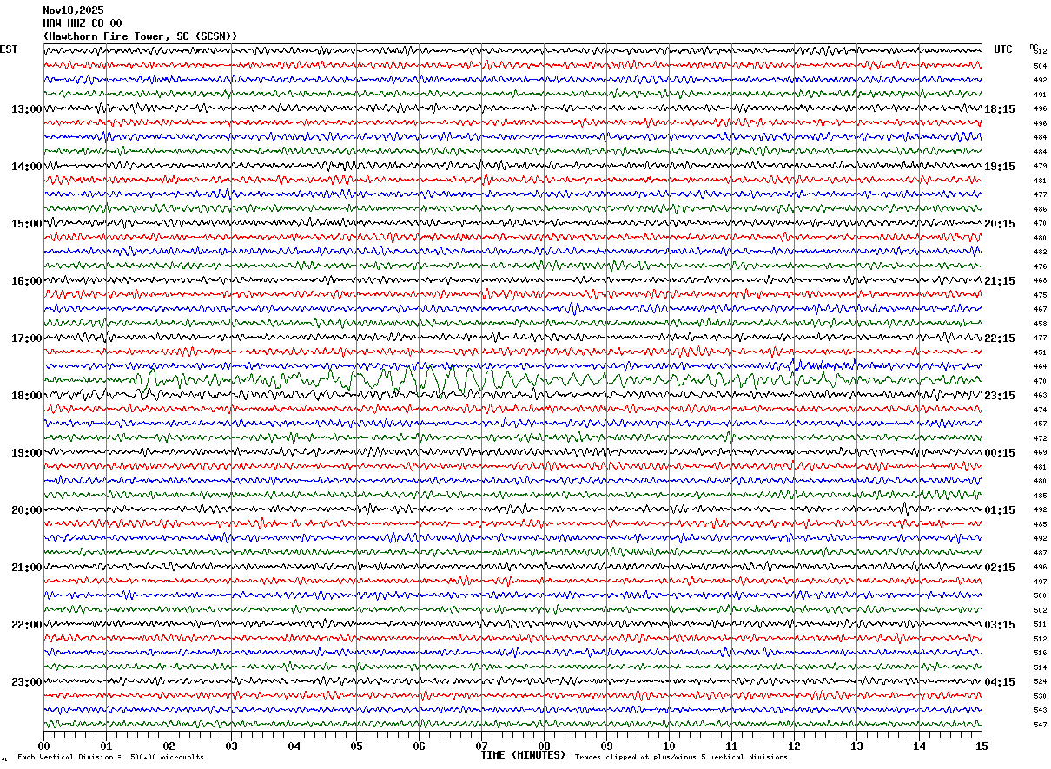
Task: Click the 18:15 UTC time label
Action: [x=999, y=109]
